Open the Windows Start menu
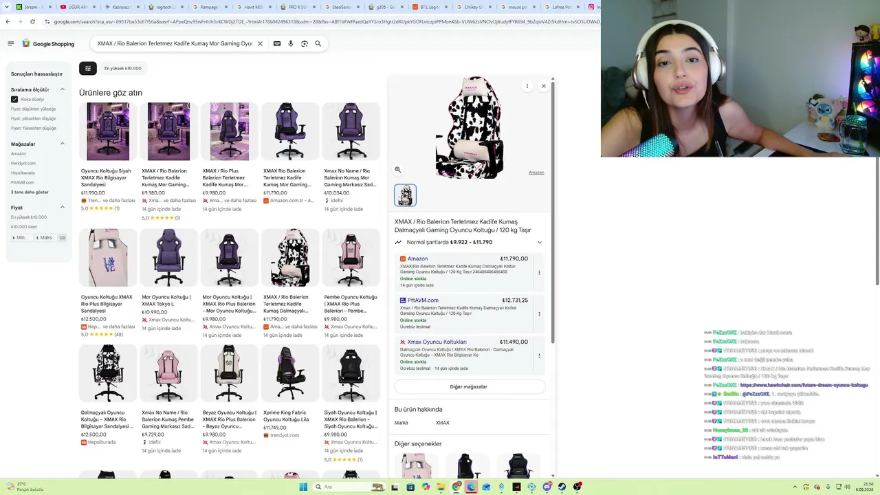 click(303, 487)
